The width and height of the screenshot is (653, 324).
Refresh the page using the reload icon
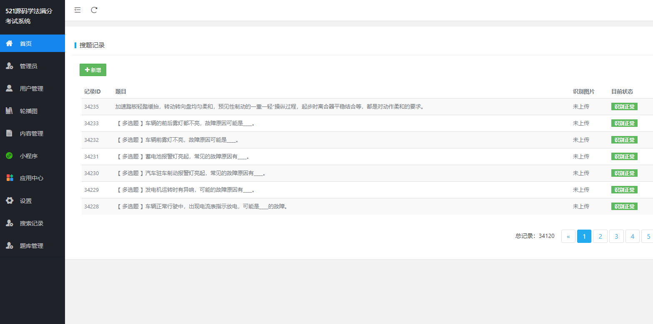tap(94, 10)
